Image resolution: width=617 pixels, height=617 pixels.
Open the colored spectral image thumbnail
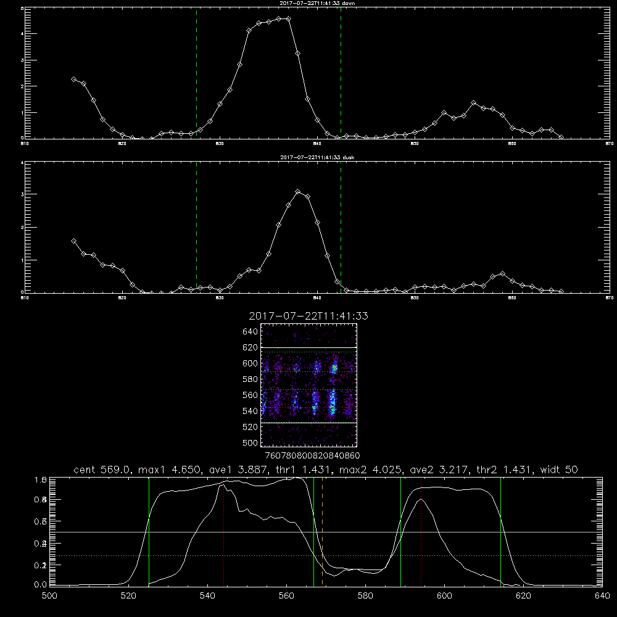click(309, 385)
